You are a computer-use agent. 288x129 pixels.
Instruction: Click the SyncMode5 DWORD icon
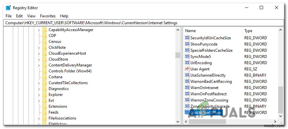point(187,57)
